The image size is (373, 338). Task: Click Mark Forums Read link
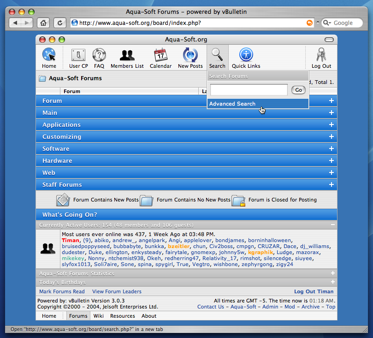point(62,291)
